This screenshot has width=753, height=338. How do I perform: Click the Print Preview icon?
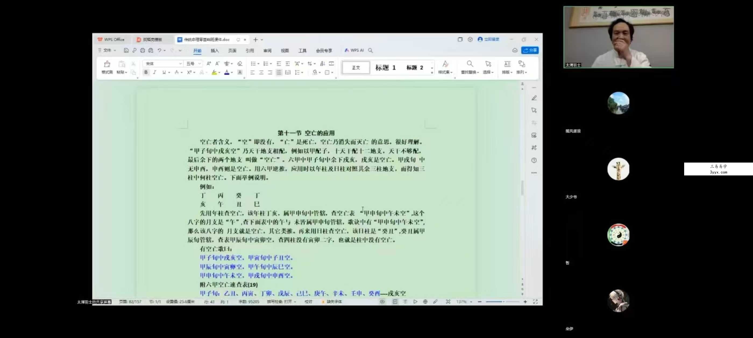point(151,50)
